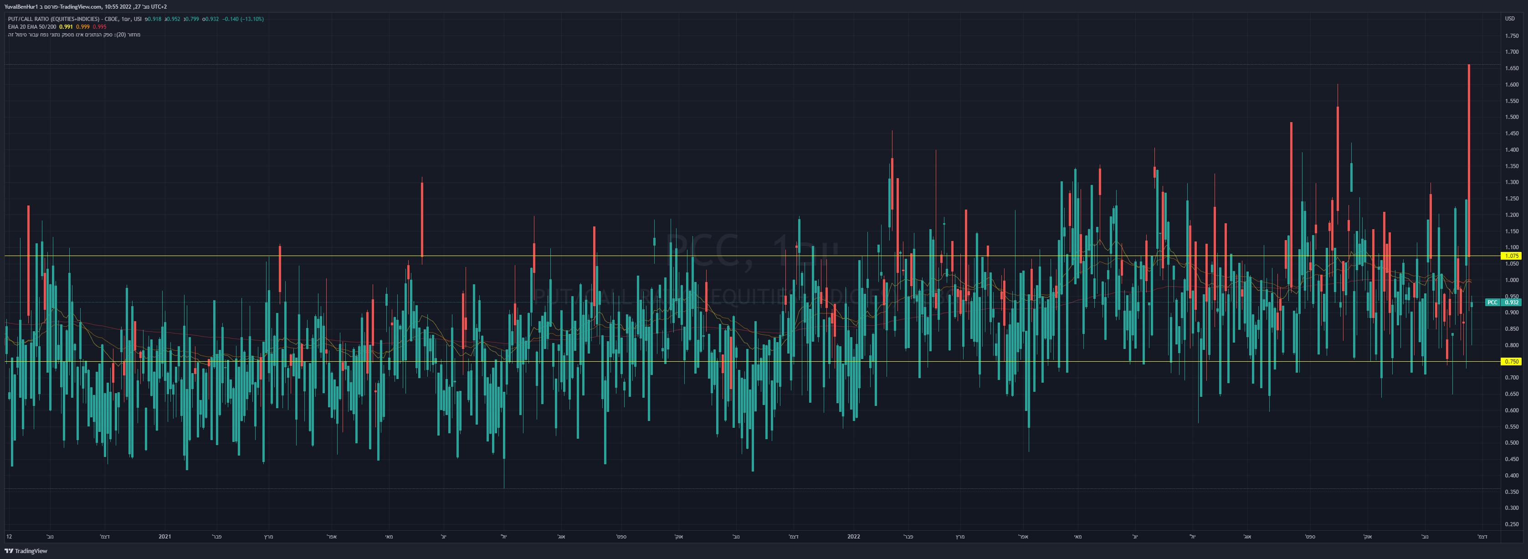The image size is (1528, 559).
Task: Click the red 0.995 EMA value
Action: click(x=100, y=27)
